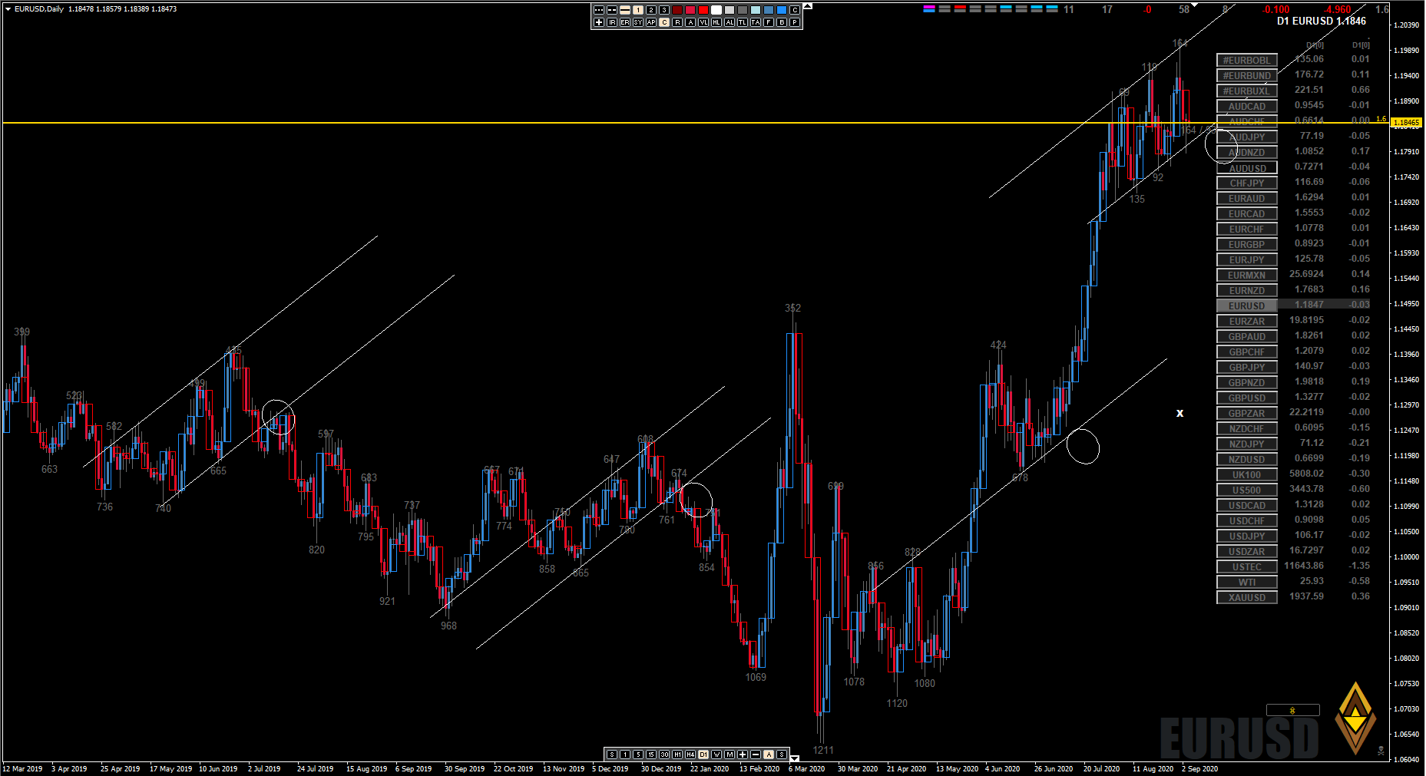Pick the bright red color swatch

[703, 10]
